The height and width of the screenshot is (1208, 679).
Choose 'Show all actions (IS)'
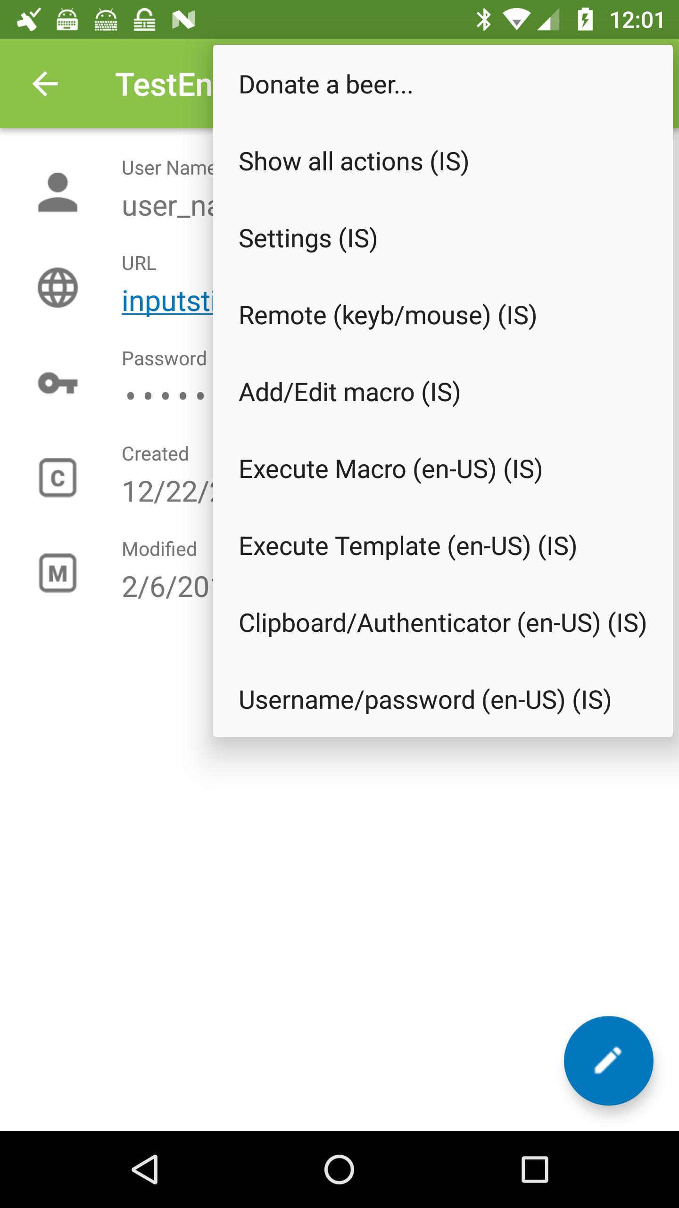point(443,162)
